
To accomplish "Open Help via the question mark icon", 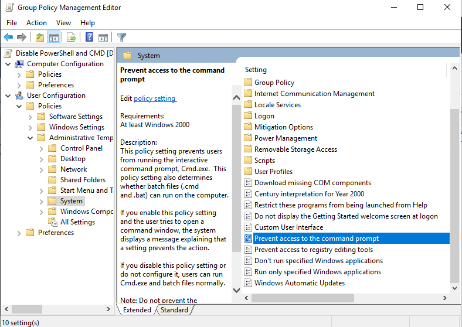I will pyautogui.click(x=90, y=38).
